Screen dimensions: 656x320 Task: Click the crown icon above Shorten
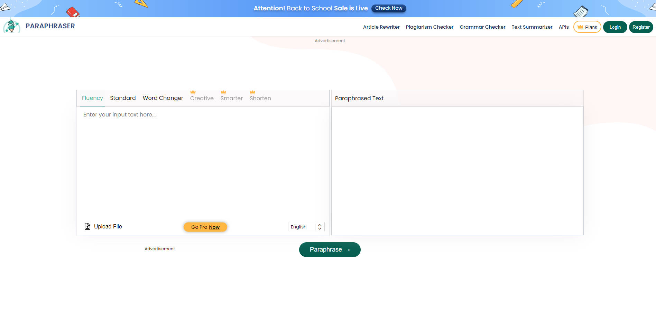click(x=252, y=92)
